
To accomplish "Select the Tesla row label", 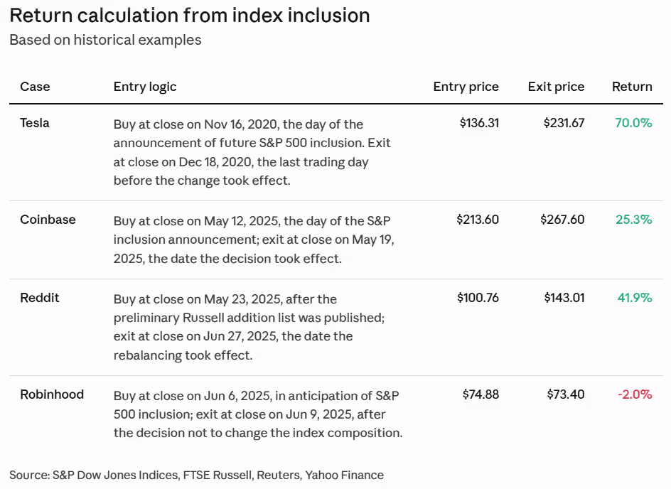I will tap(35, 123).
